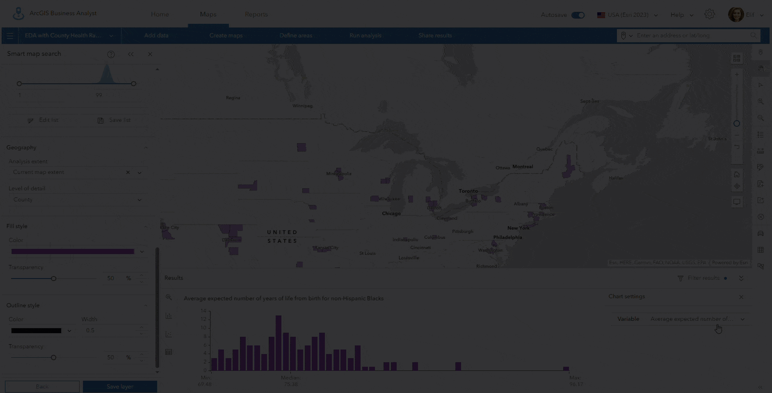Viewport: 772px width, 393px height.
Task: Switch results to table view
Action: [169, 352]
